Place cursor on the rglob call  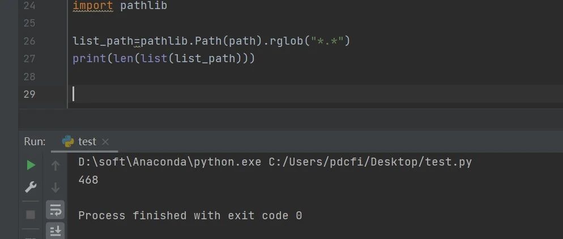coord(286,41)
